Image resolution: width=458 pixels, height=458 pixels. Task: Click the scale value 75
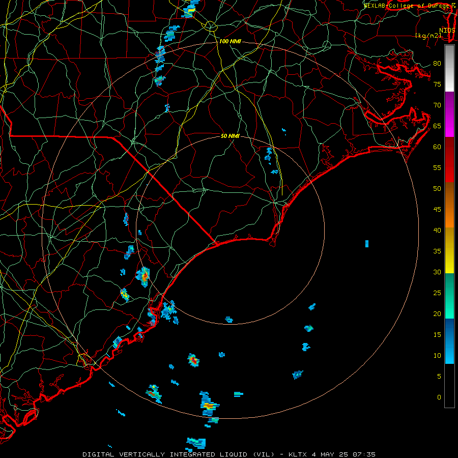(437, 84)
